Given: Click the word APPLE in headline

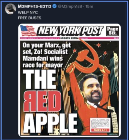Looking at the screenshot, I should (x=50, y=123).
